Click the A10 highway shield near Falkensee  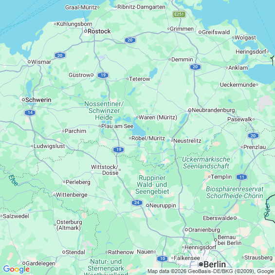pos(163,258)
